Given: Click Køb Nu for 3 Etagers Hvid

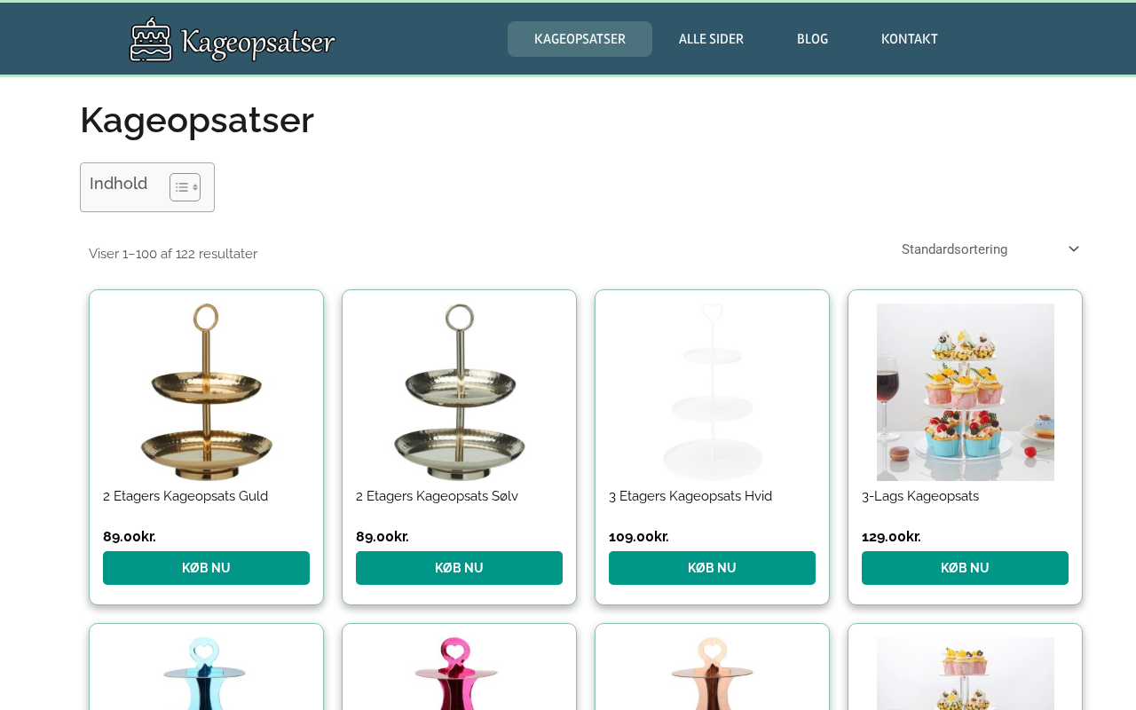Looking at the screenshot, I should pos(712,568).
